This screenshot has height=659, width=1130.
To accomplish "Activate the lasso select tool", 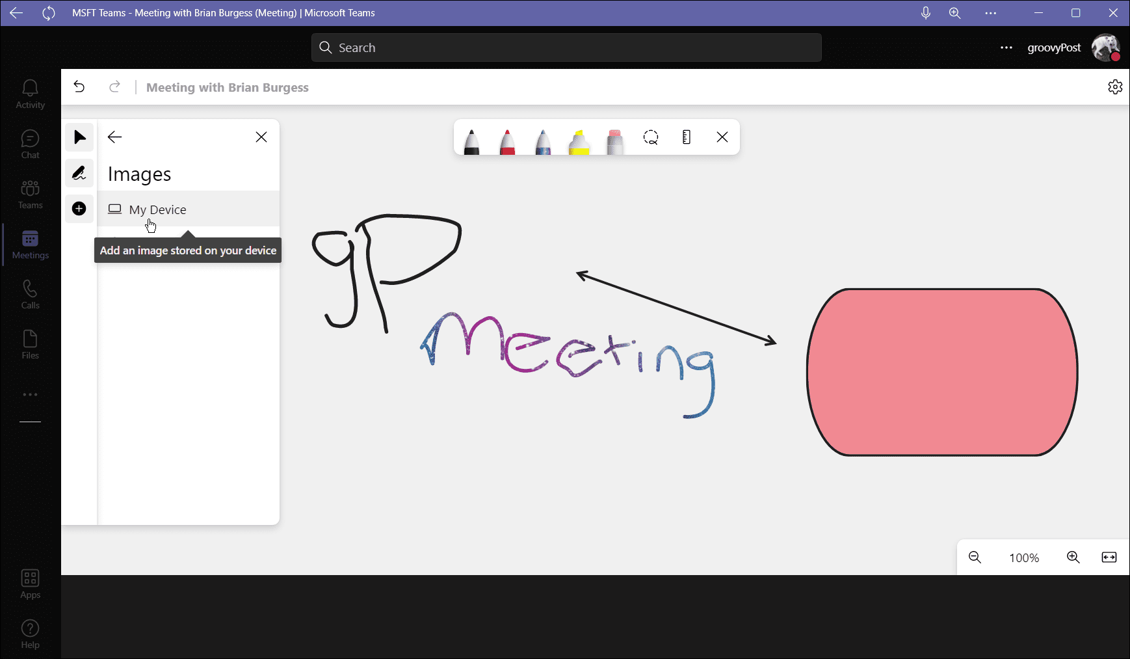I will click(650, 137).
